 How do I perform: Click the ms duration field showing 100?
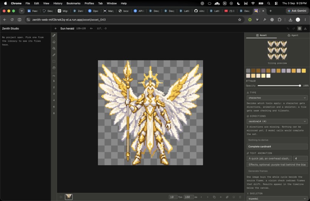(x=188, y=197)
